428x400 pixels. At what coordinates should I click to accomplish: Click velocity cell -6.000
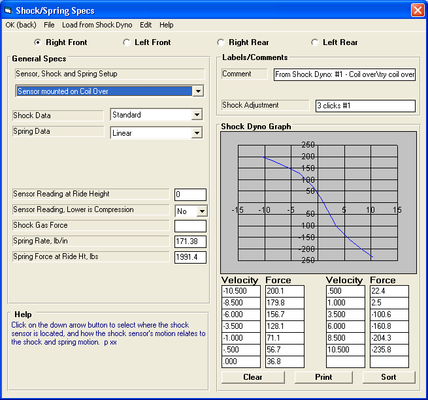click(x=241, y=315)
